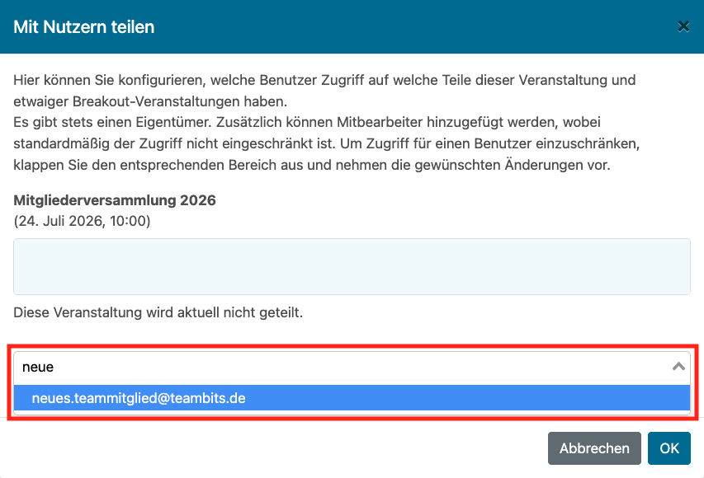This screenshot has height=478, width=704.
Task: Click the empty shared users box
Action: pyautogui.click(x=352, y=266)
